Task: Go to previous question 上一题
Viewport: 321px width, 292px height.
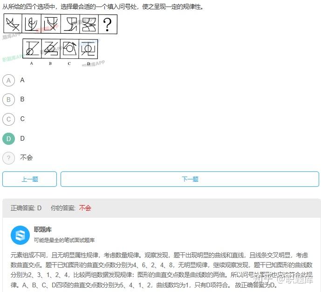Action: click(x=29, y=179)
